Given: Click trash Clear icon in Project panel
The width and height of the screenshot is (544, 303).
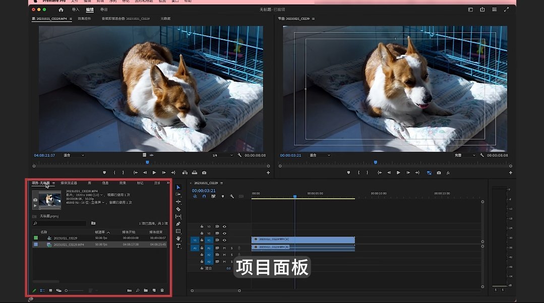Looking at the screenshot, I should (162, 290).
